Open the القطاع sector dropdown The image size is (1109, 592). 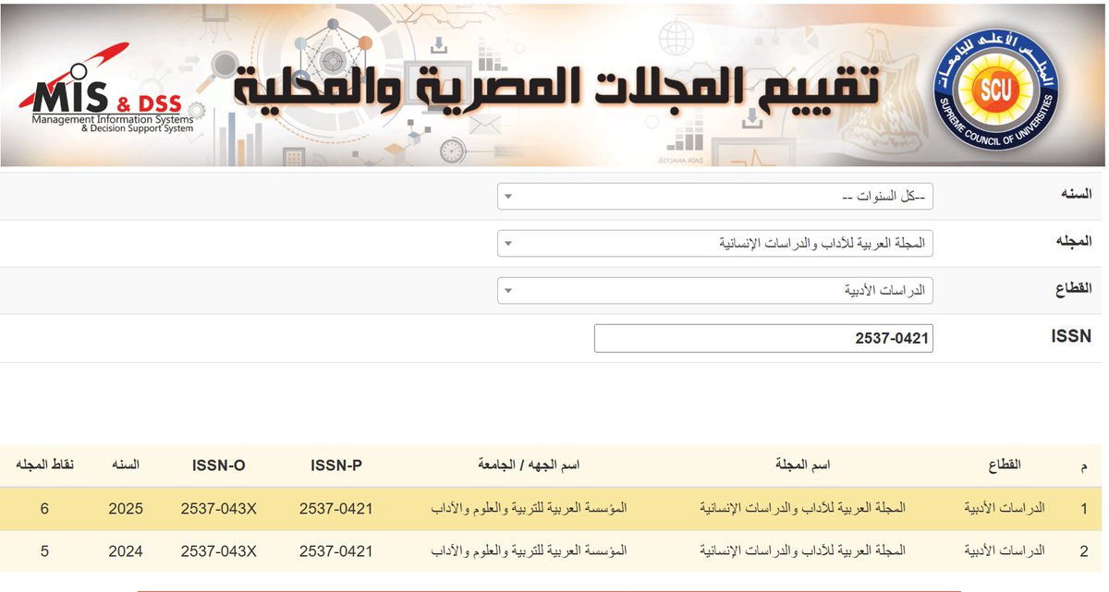715,291
